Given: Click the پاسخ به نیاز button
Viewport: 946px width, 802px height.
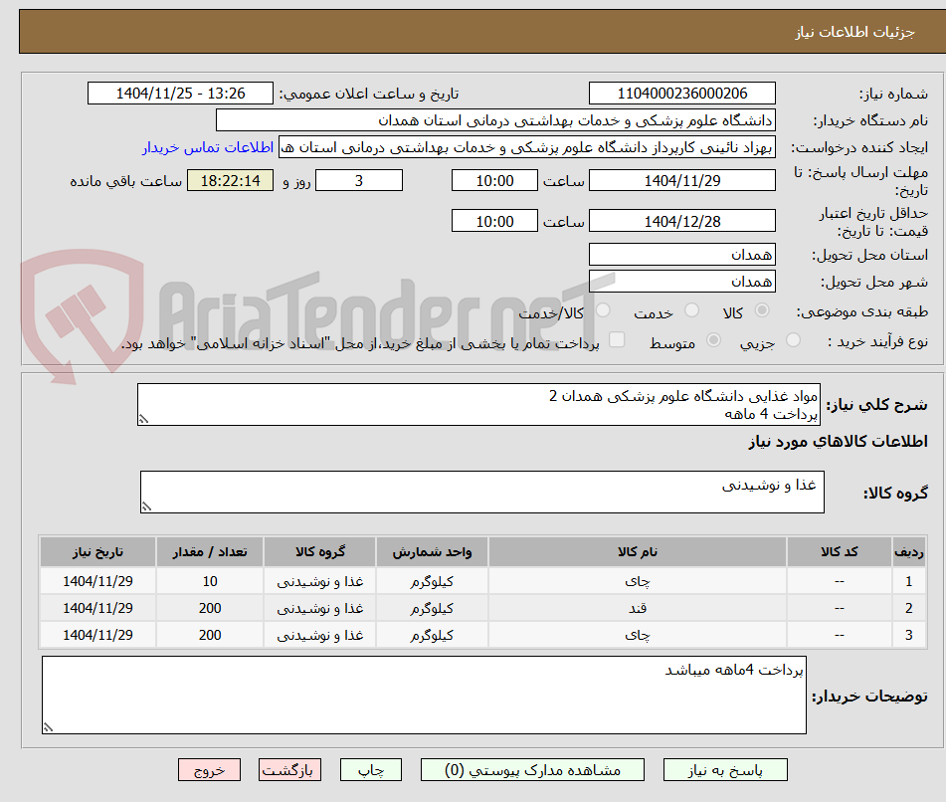Looking at the screenshot, I should click(725, 770).
